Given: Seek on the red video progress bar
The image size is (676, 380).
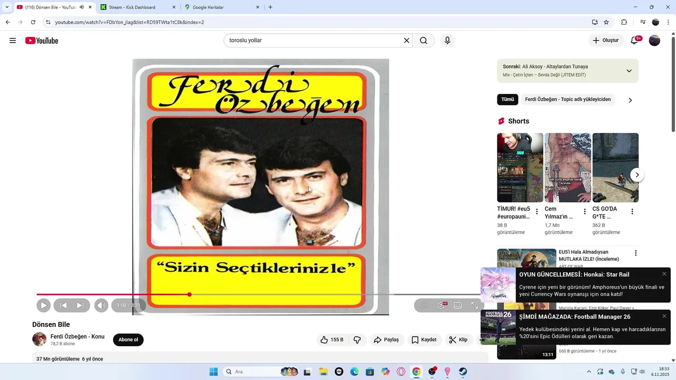Looking at the screenshot, I should tap(113, 294).
